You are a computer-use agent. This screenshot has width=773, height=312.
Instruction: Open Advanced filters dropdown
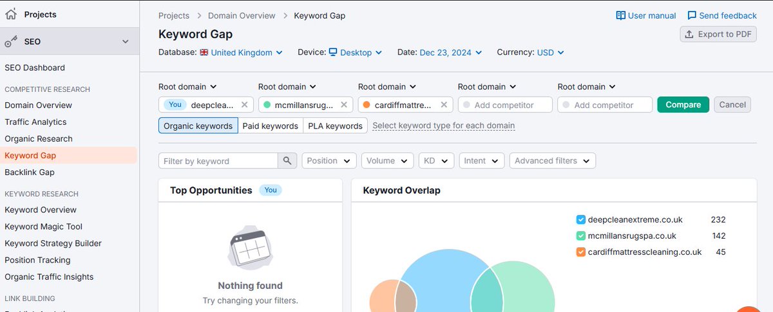[553, 161]
